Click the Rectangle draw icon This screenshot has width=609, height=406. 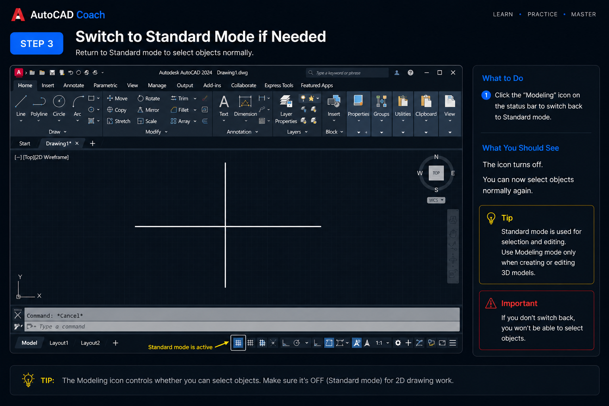click(91, 98)
